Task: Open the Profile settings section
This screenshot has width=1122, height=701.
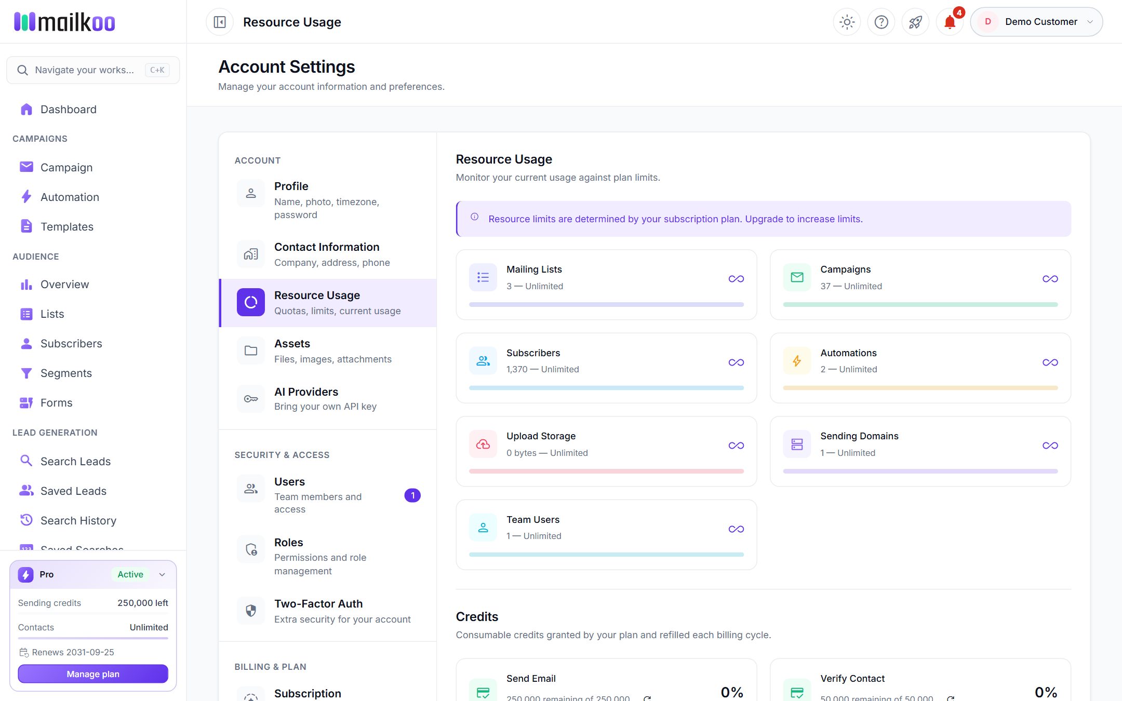Action: [328, 200]
